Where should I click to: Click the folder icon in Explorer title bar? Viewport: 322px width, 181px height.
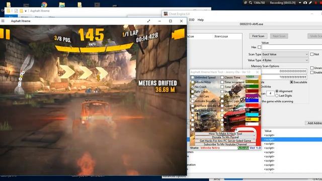pyautogui.click(x=8, y=11)
